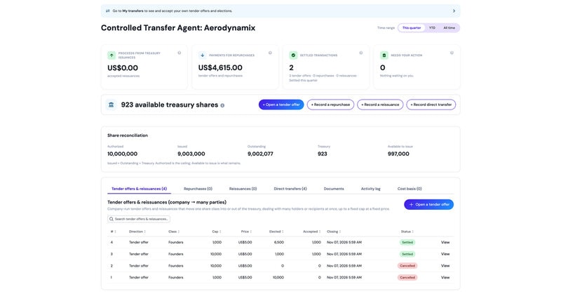Select the This quarter time range
This screenshot has width=561, height=294.
(x=412, y=28)
